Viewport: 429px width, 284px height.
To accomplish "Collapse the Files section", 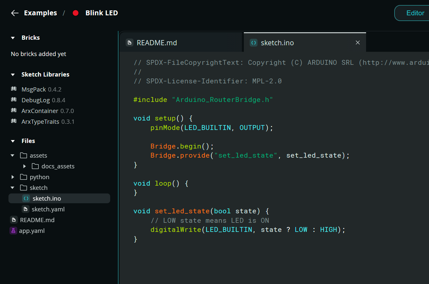I will click(x=13, y=141).
